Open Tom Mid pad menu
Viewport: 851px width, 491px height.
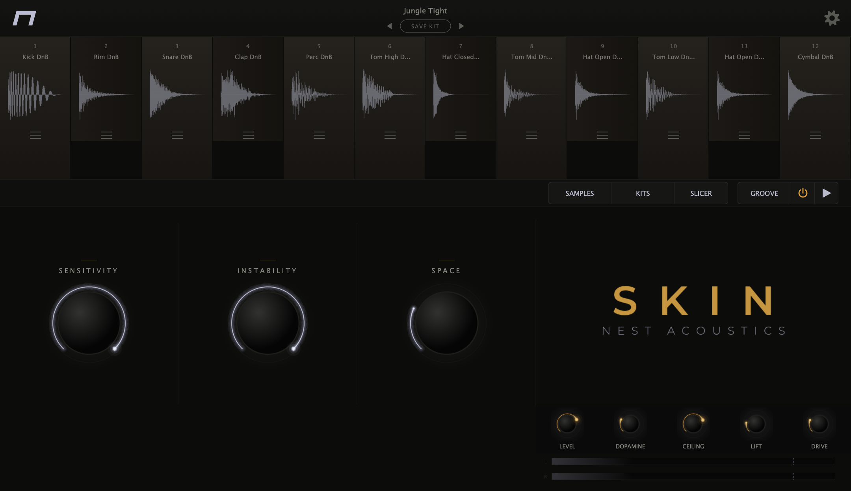click(x=532, y=135)
